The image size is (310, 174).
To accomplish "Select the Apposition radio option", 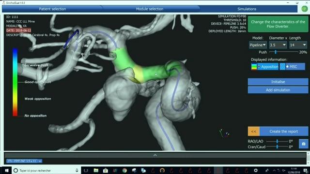I will (x=259, y=67).
